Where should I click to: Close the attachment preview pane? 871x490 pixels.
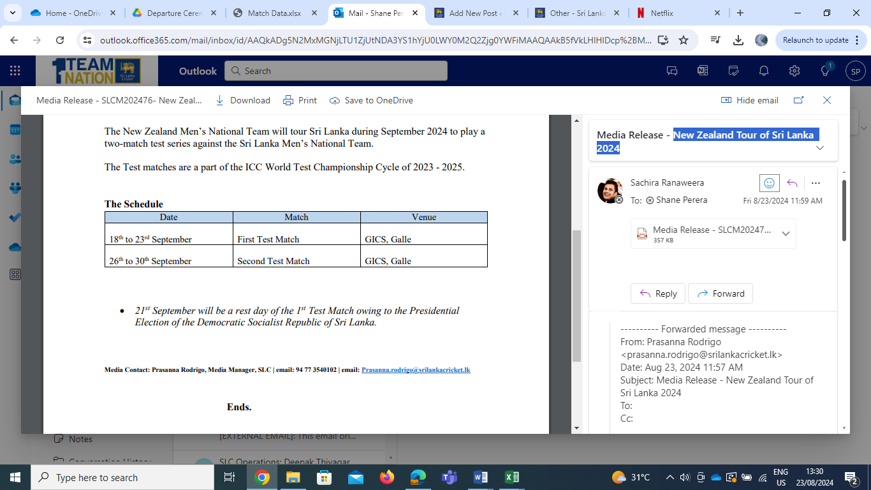(827, 100)
